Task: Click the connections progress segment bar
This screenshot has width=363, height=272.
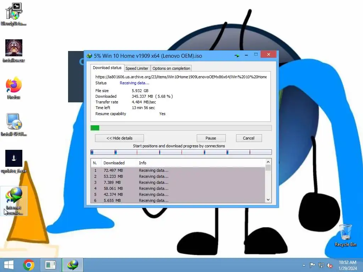Action: click(x=181, y=152)
